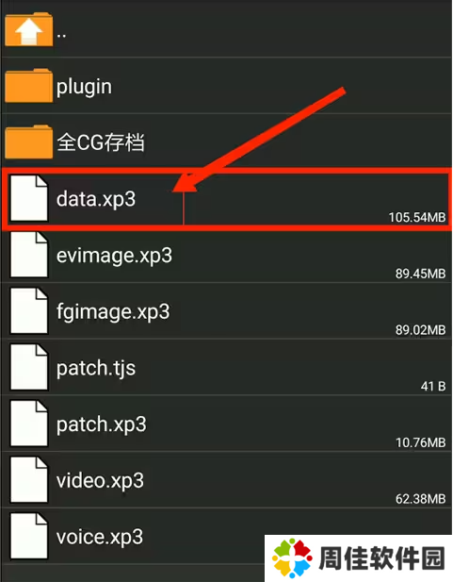The height and width of the screenshot is (582, 453).
Task: Select the video.xp3 file name
Action: (x=100, y=481)
